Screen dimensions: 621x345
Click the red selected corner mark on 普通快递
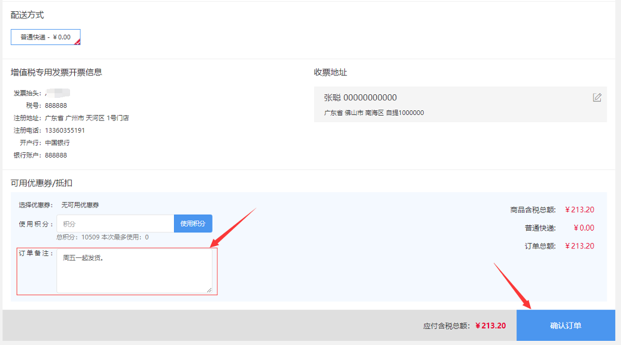click(77, 42)
